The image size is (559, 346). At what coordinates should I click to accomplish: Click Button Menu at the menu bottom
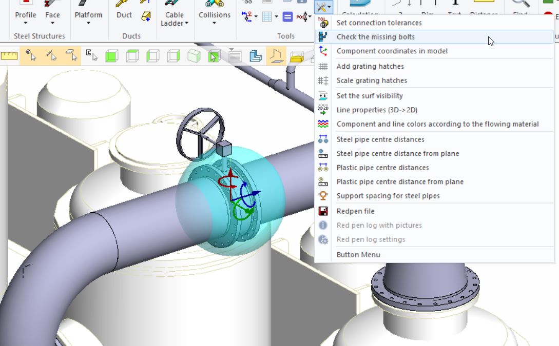(x=358, y=254)
